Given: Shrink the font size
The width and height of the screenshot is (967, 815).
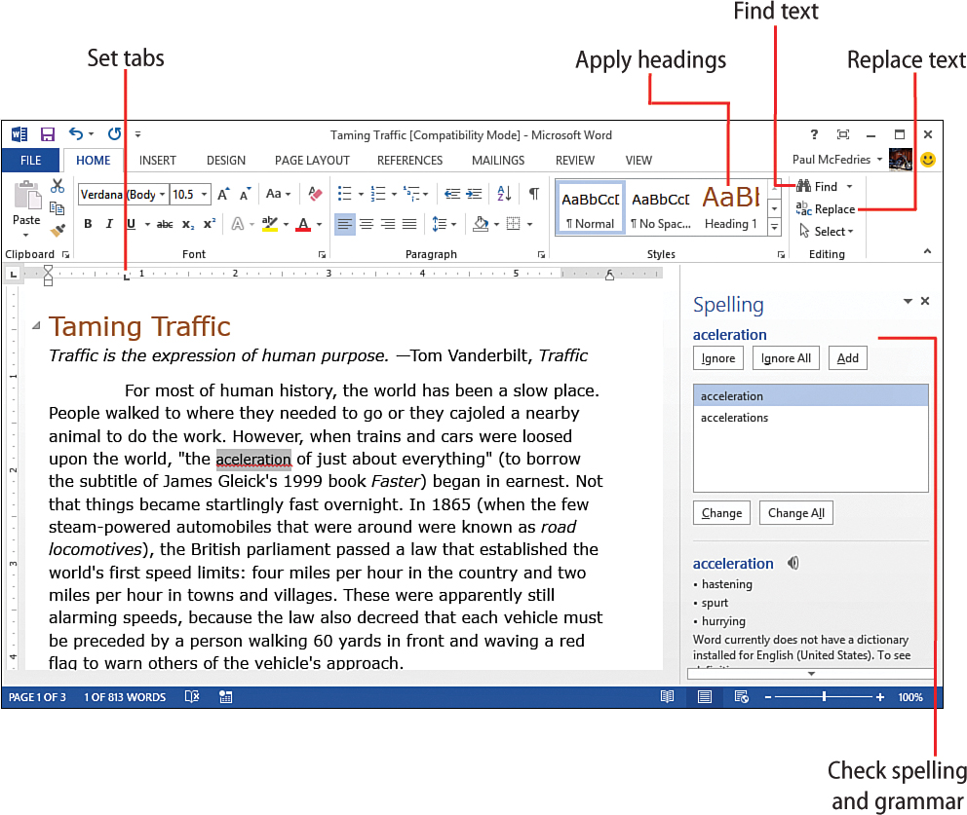Looking at the screenshot, I should point(246,194).
